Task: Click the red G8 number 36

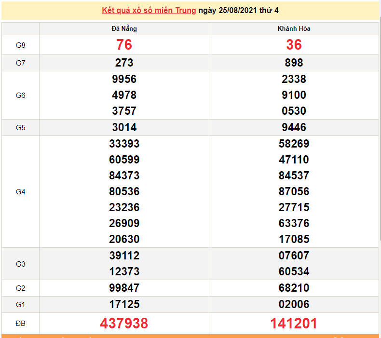Action: pyautogui.click(x=294, y=45)
